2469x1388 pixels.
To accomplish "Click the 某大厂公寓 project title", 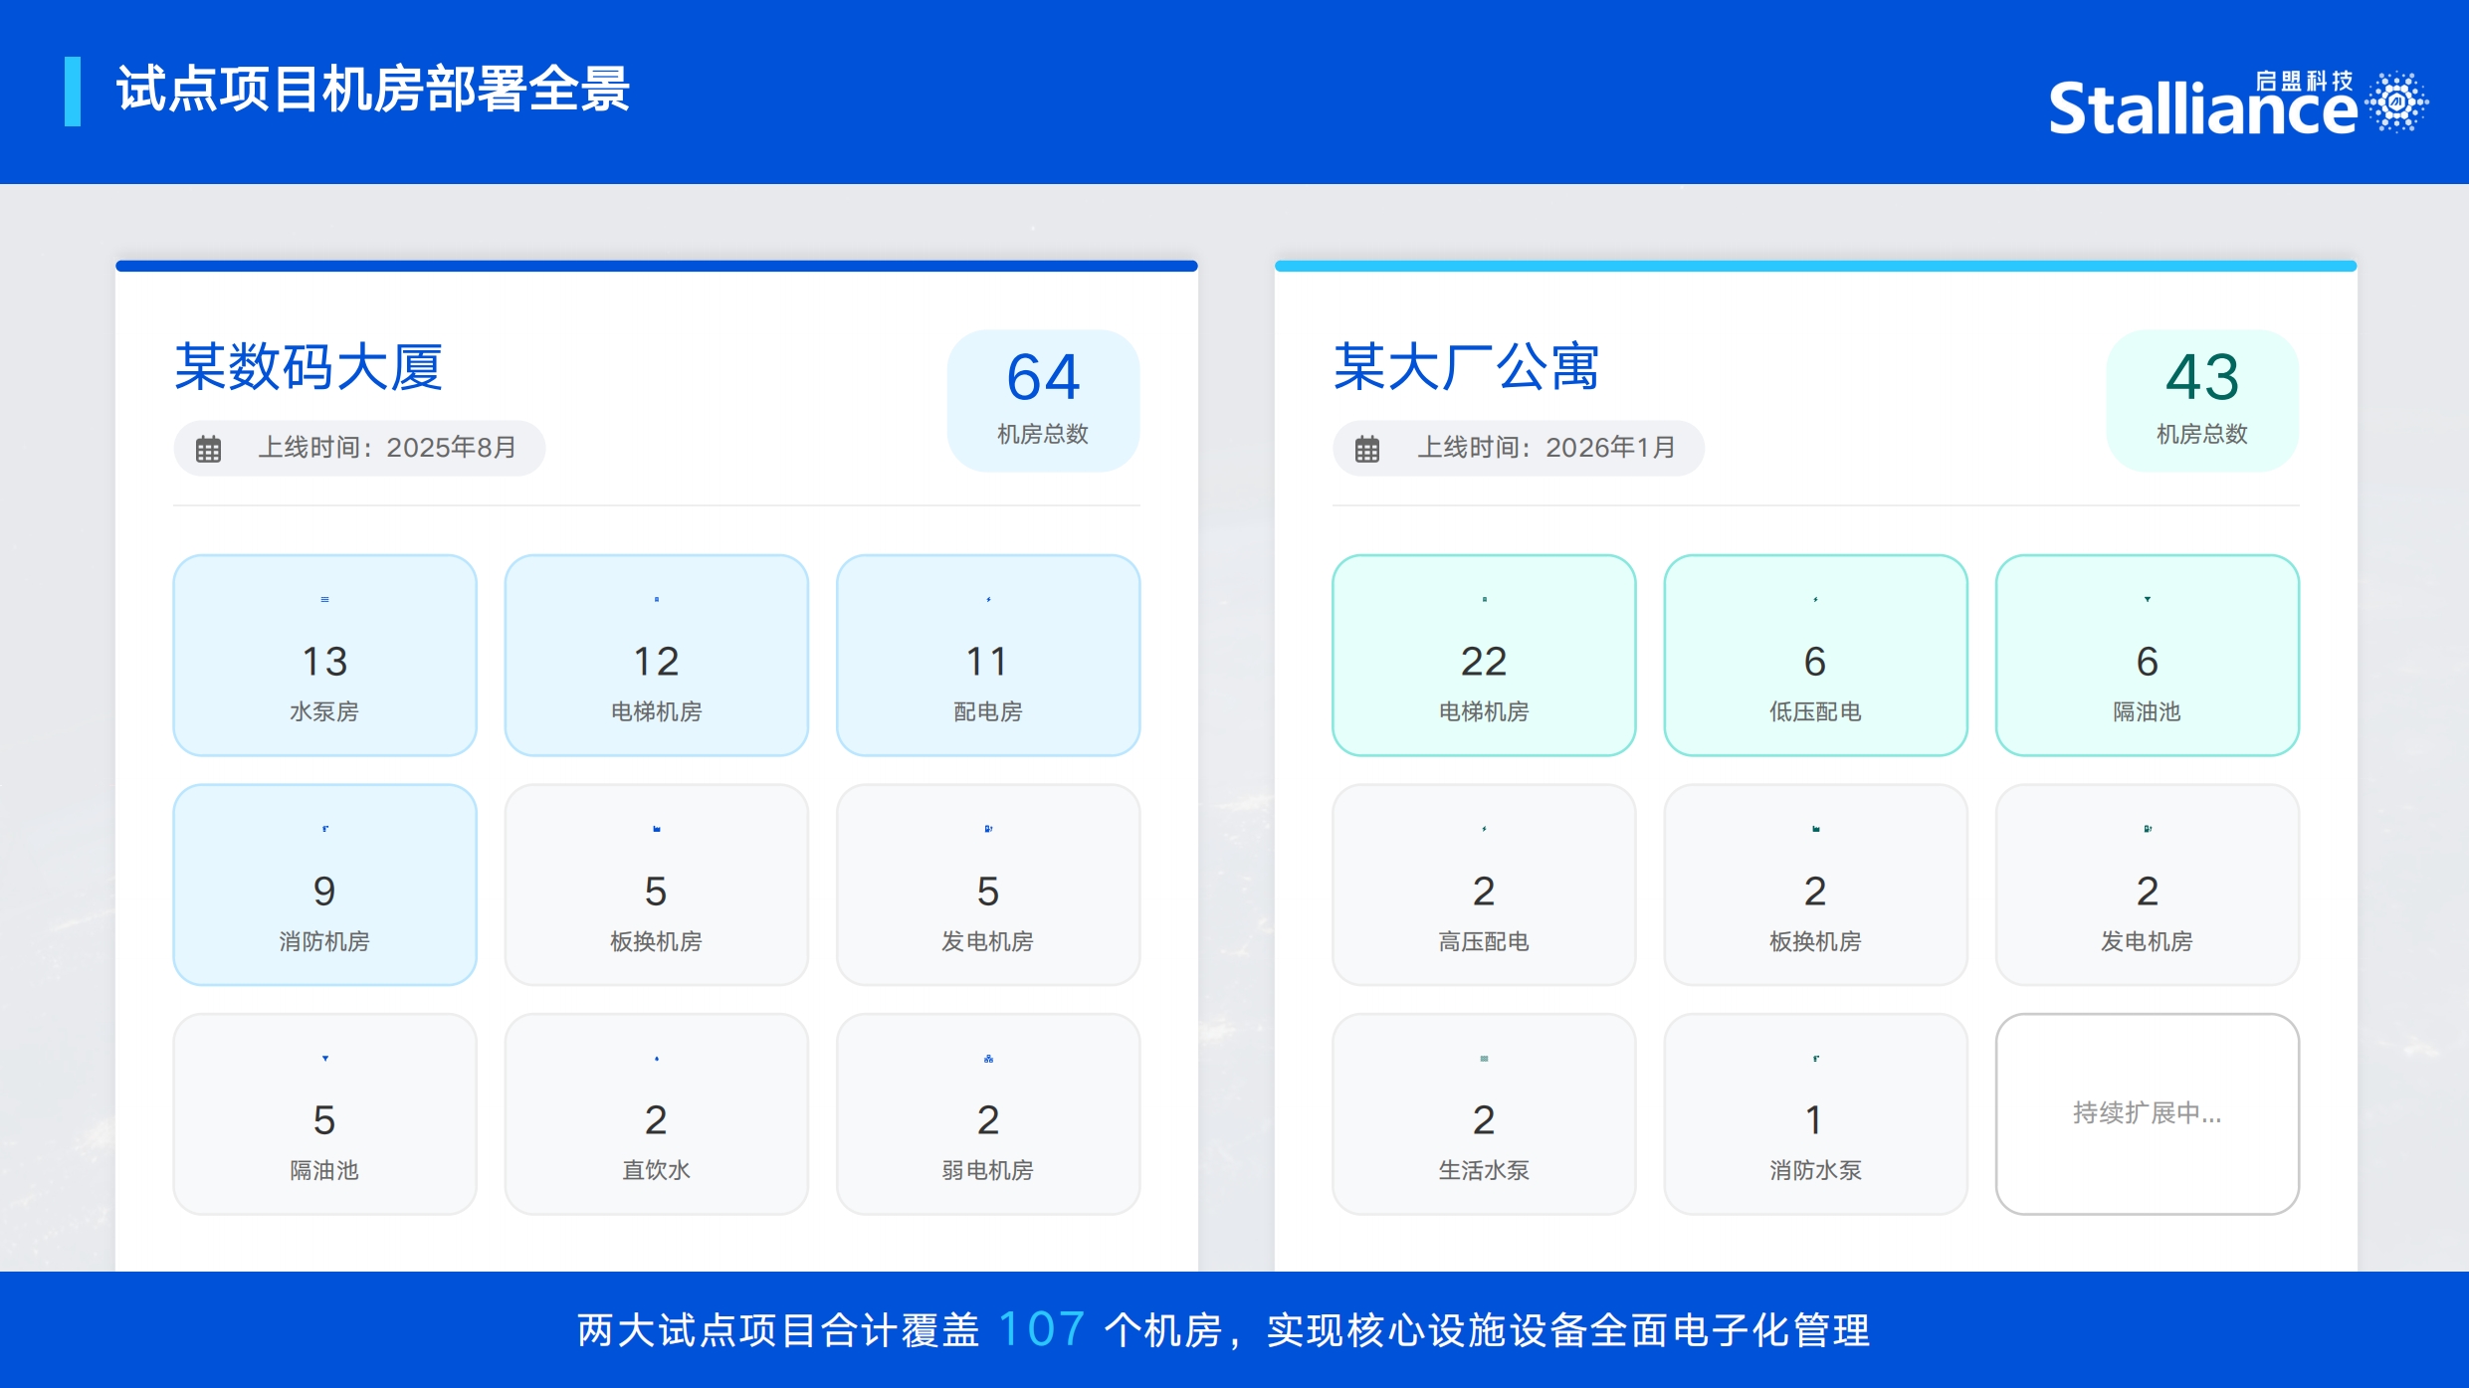I will tap(1466, 367).
